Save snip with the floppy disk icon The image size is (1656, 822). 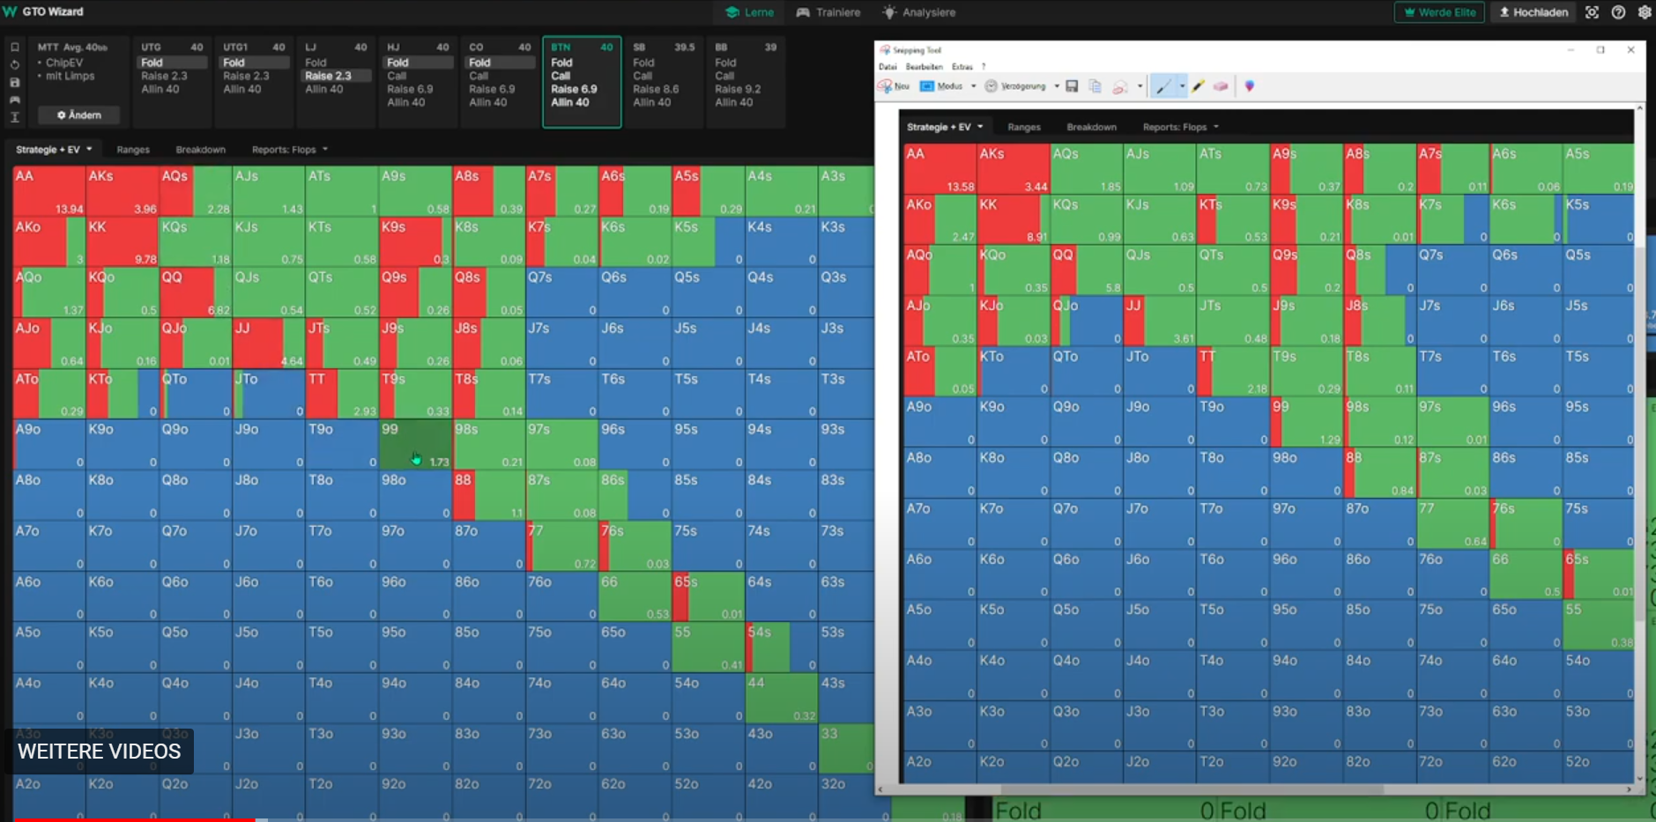(1072, 86)
